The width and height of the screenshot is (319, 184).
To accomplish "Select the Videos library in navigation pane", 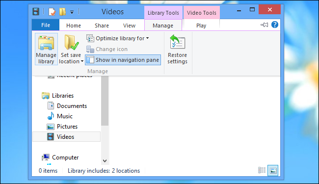I will (67, 136).
